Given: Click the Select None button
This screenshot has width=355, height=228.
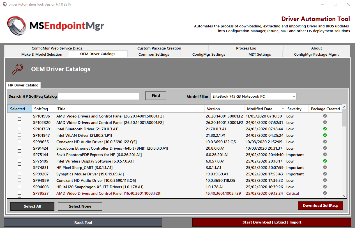Looking at the screenshot, I should pos(80,206).
